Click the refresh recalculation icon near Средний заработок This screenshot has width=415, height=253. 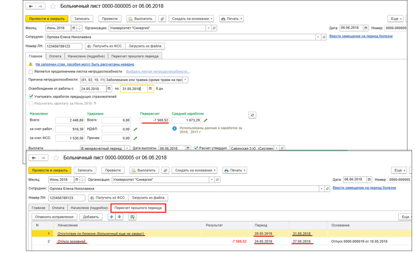point(252,115)
